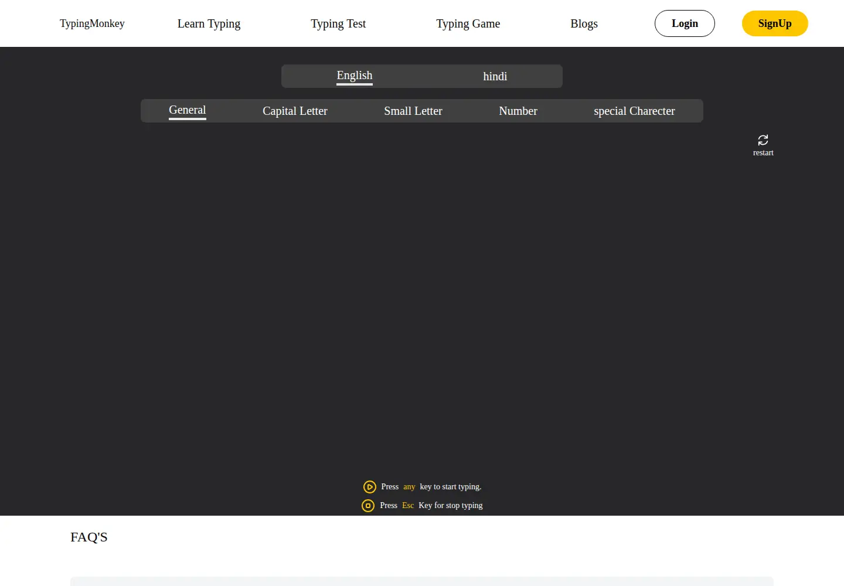Click the "restart" label text
Image resolution: width=844 pixels, height=586 pixels.
(x=763, y=153)
